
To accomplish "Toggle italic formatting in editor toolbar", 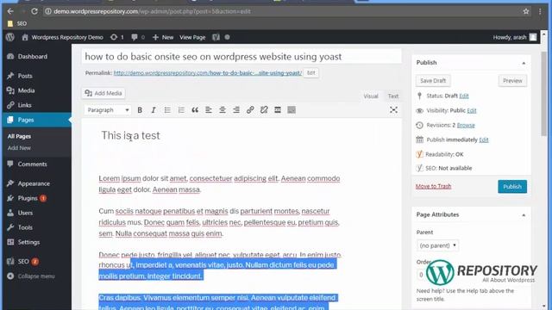I will (x=154, y=110).
